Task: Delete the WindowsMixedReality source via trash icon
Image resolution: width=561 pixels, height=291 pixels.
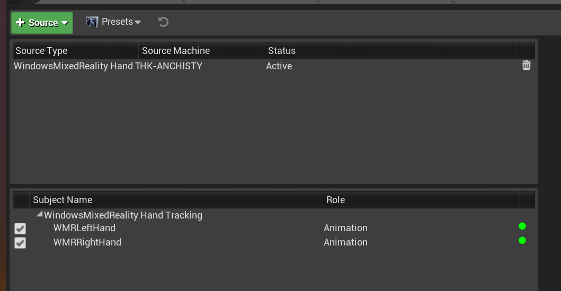Action: click(526, 66)
